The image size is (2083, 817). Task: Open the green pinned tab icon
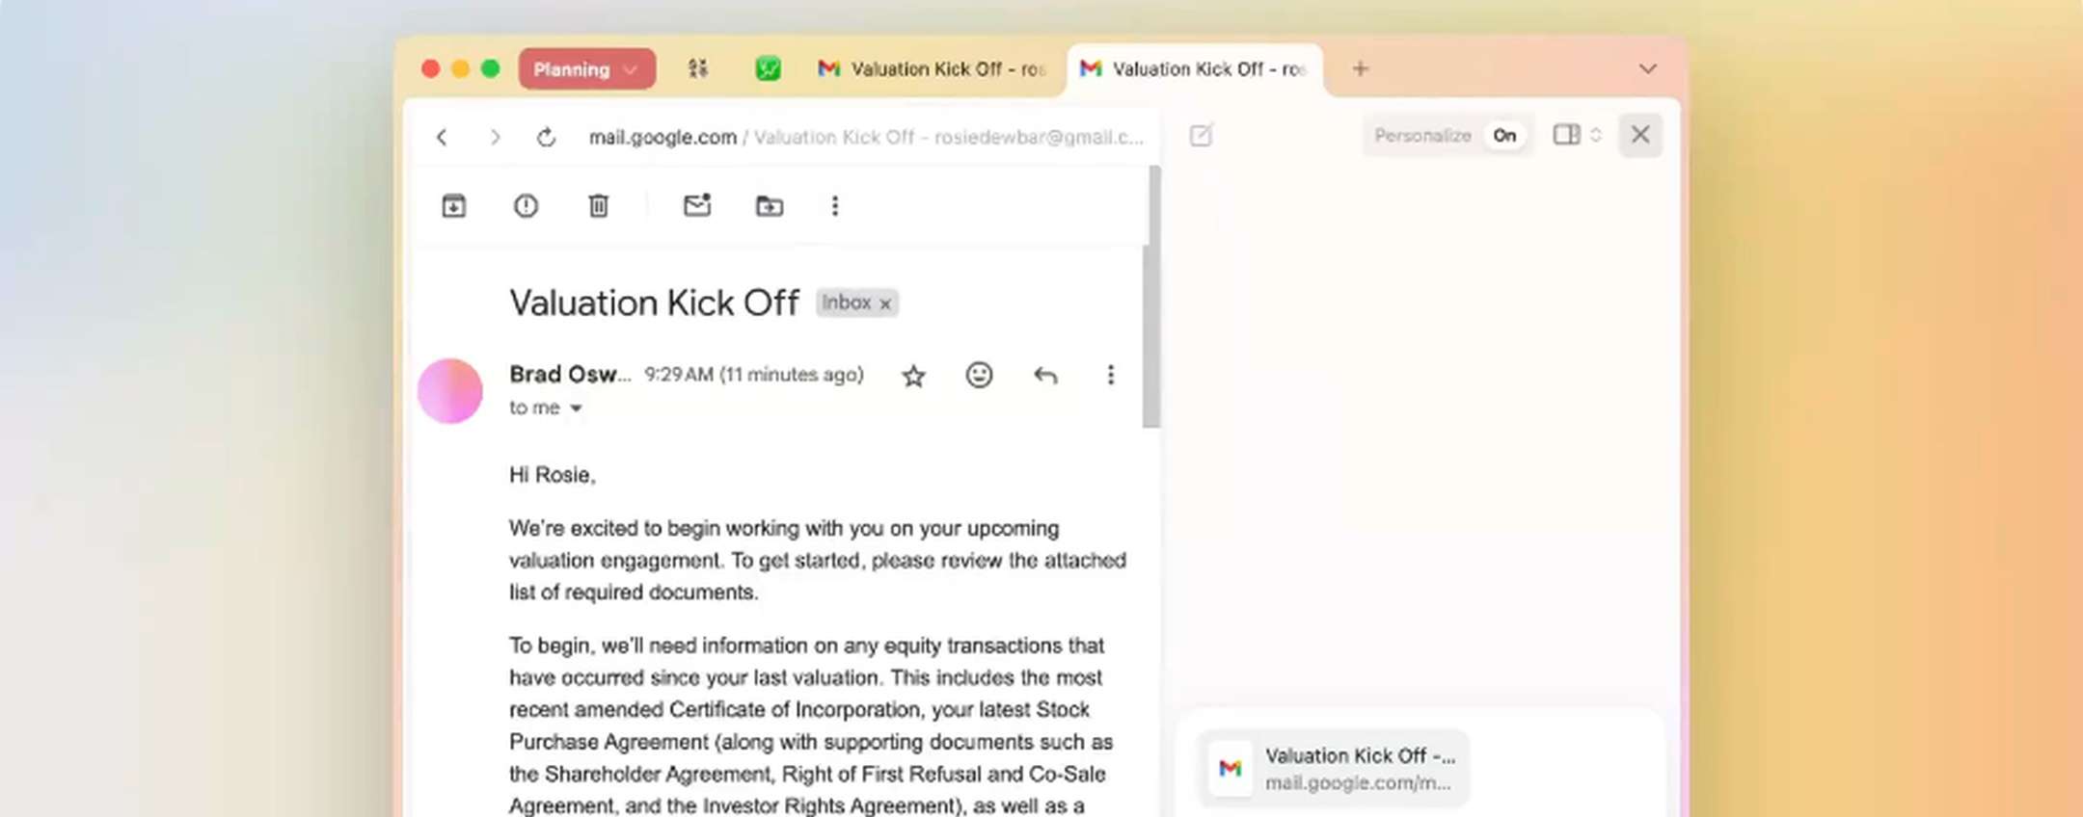tap(768, 68)
